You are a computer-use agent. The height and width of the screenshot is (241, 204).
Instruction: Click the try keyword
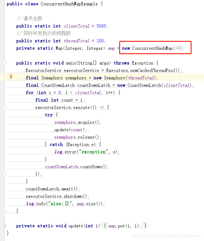(49, 115)
